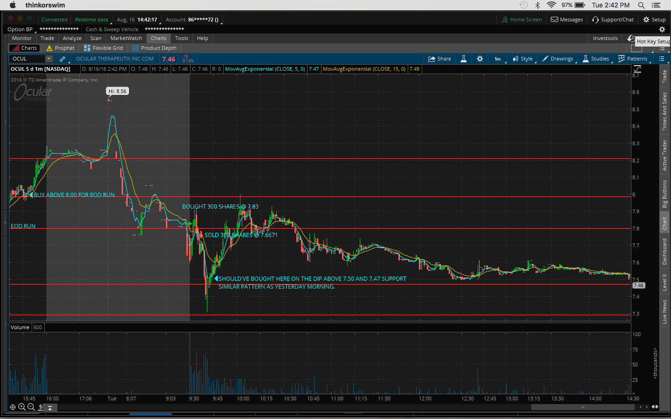
Task: Open the Active Trader side tab
Action: click(664, 155)
